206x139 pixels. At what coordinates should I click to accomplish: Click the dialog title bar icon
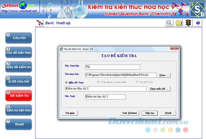[x=61, y=49]
